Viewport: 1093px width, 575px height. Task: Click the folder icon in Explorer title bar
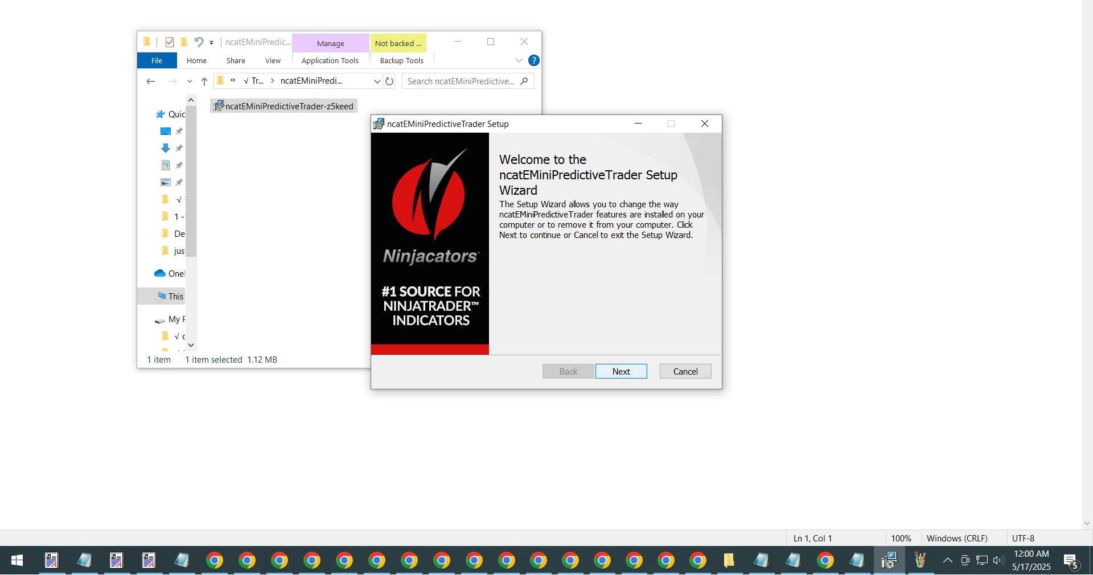(147, 42)
